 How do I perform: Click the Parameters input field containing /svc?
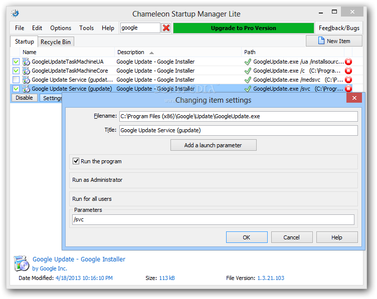[213, 219]
